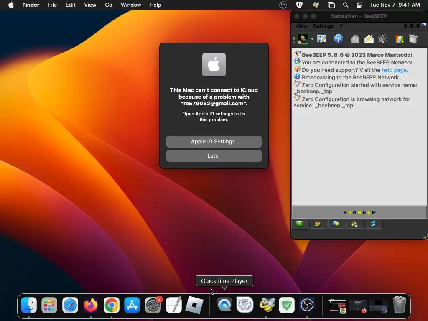
Task: Open the Window menu
Action: pyautogui.click(x=131, y=5)
